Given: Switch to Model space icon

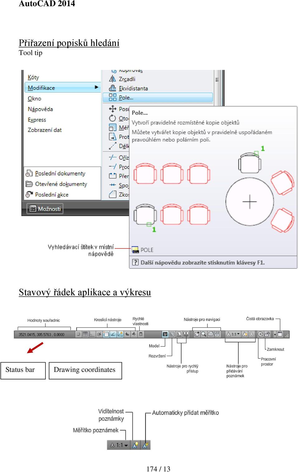Looking at the screenshot, I should coord(165,334).
